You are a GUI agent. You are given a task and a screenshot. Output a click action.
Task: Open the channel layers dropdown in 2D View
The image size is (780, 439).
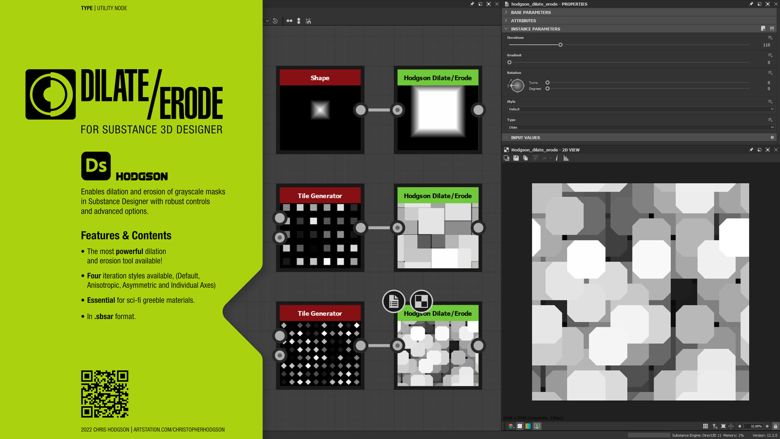pyautogui.click(x=511, y=426)
